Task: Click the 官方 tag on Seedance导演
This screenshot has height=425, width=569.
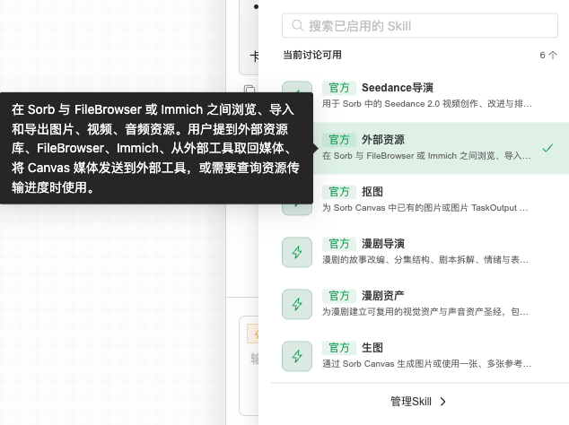Action: pyautogui.click(x=339, y=88)
